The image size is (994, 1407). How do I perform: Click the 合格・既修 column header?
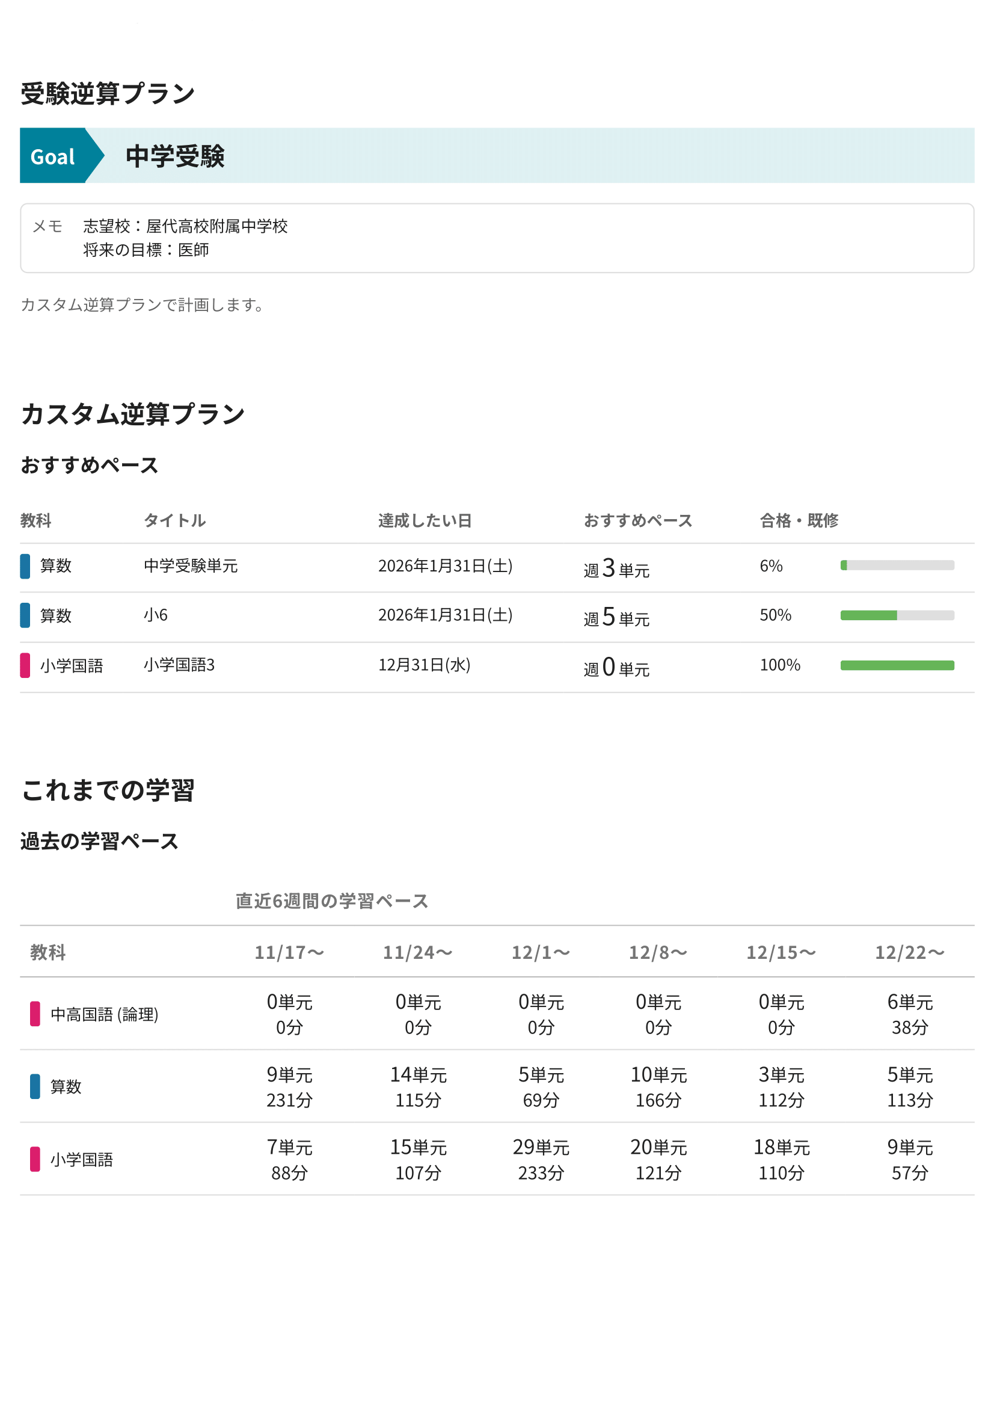click(x=799, y=520)
